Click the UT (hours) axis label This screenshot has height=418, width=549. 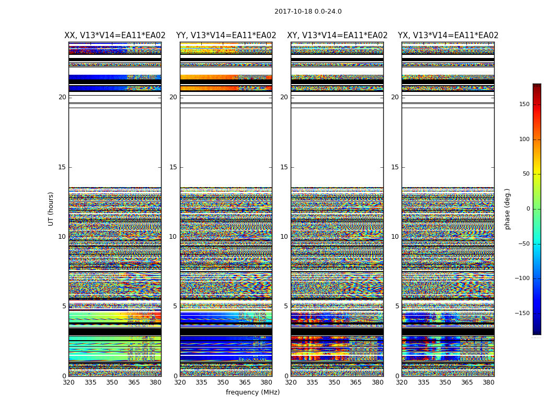[x=51, y=209]
